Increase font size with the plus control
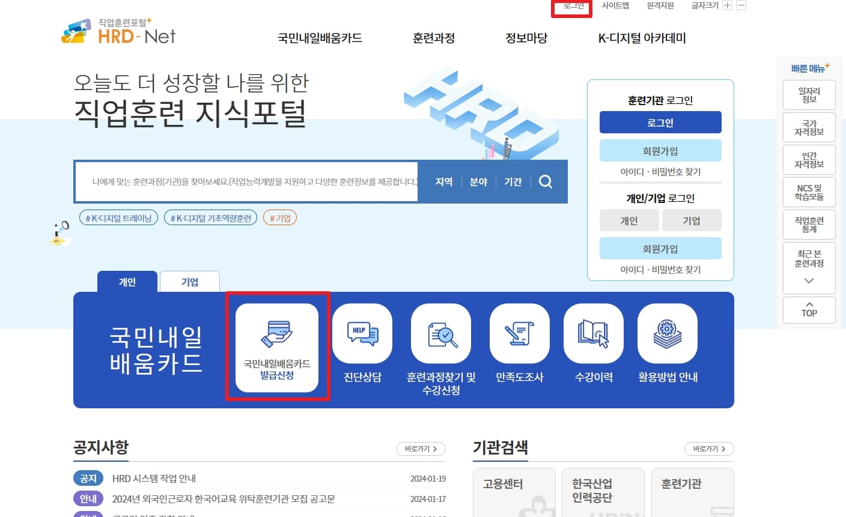This screenshot has height=517, width=846. click(x=728, y=5)
